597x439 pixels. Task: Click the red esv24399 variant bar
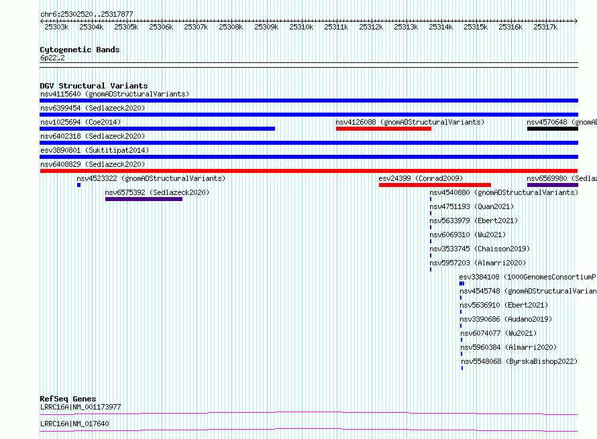tap(435, 185)
